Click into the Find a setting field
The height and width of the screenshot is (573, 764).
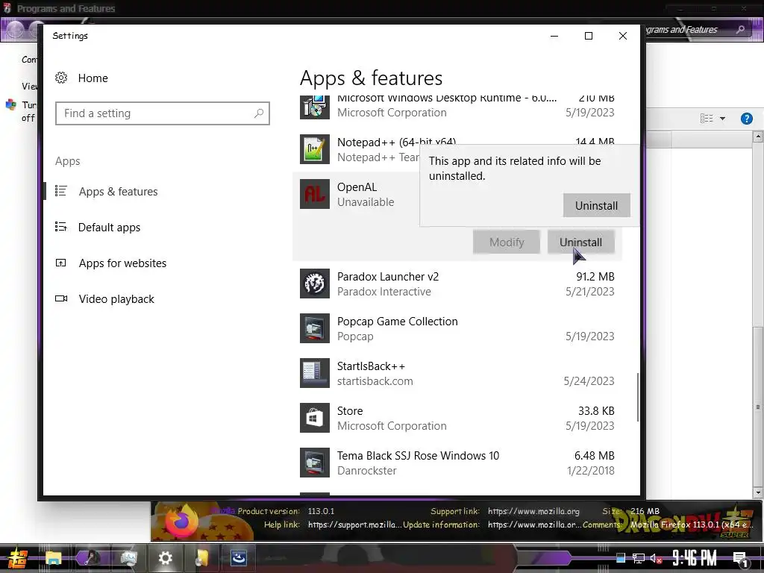tap(162, 113)
